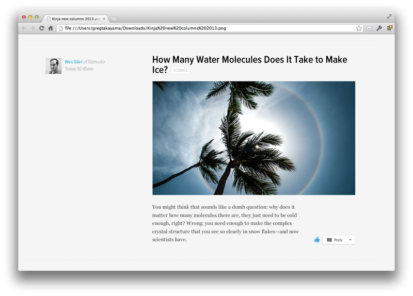Image resolution: width=413 pixels, height=296 pixels.
Task: Open the water molecules article headline
Action: pyautogui.click(x=249, y=64)
